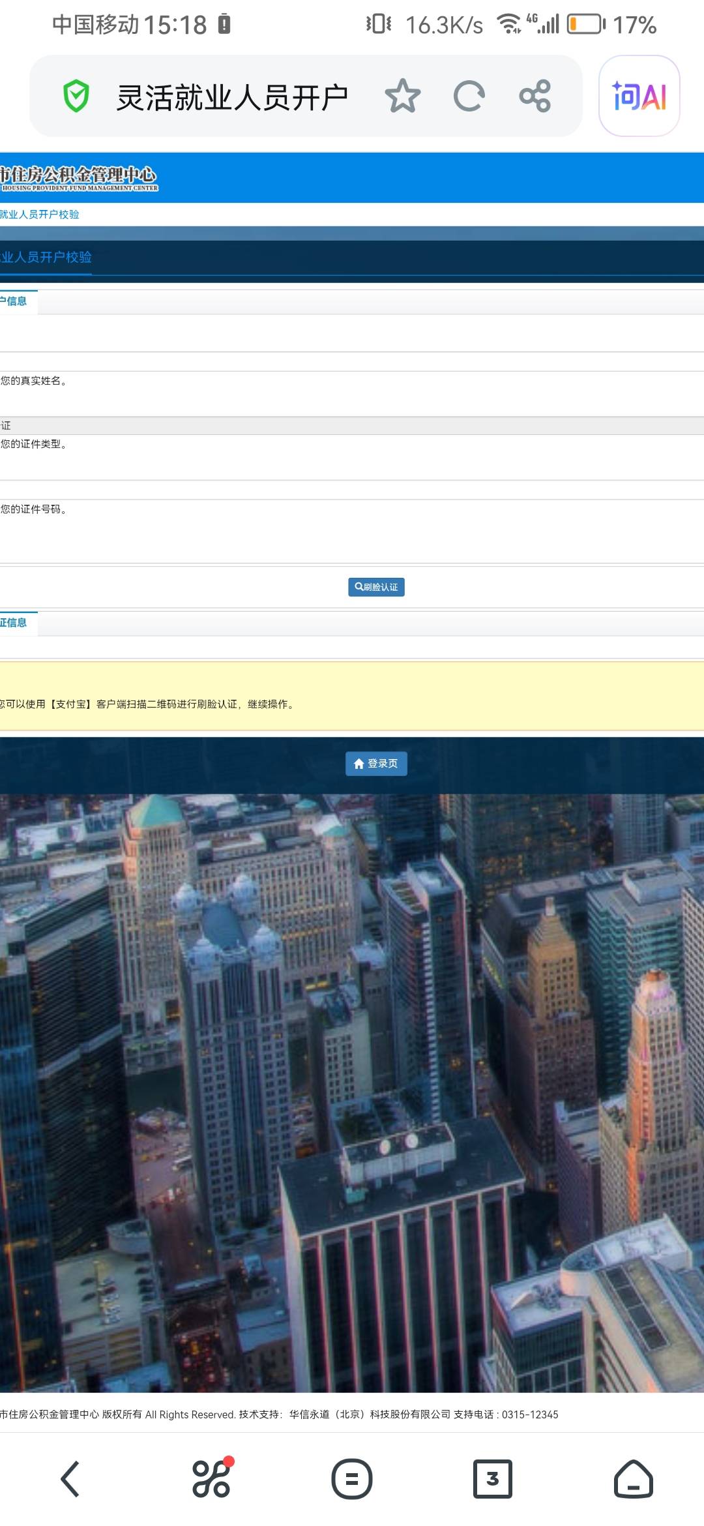Image resolution: width=704 pixels, height=1526 pixels.
Task: Open the 问AI assistant
Action: [639, 97]
